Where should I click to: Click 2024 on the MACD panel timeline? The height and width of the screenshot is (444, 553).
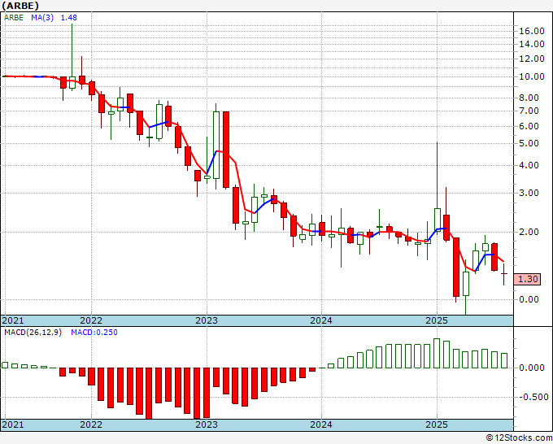pos(321,424)
